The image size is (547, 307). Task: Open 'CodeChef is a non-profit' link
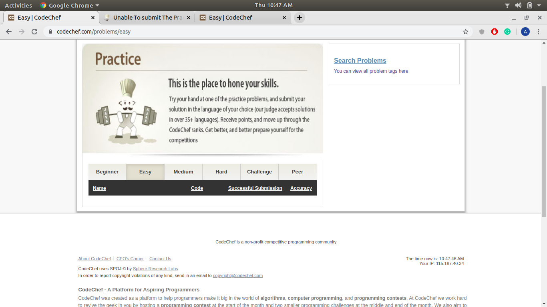click(x=276, y=242)
